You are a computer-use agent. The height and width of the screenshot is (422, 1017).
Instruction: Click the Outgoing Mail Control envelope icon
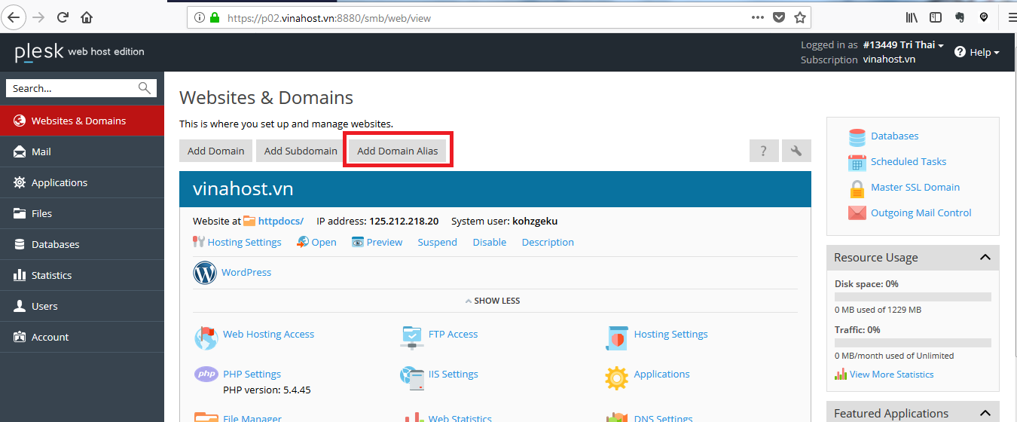click(x=857, y=213)
